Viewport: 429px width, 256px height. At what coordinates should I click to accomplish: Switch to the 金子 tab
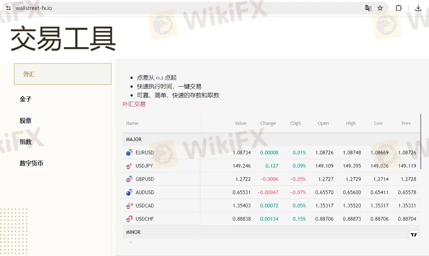tap(26, 99)
